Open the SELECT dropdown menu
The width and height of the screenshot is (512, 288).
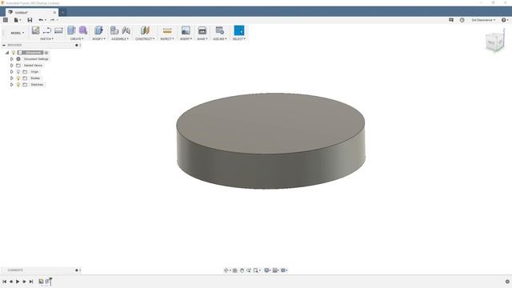(239, 39)
